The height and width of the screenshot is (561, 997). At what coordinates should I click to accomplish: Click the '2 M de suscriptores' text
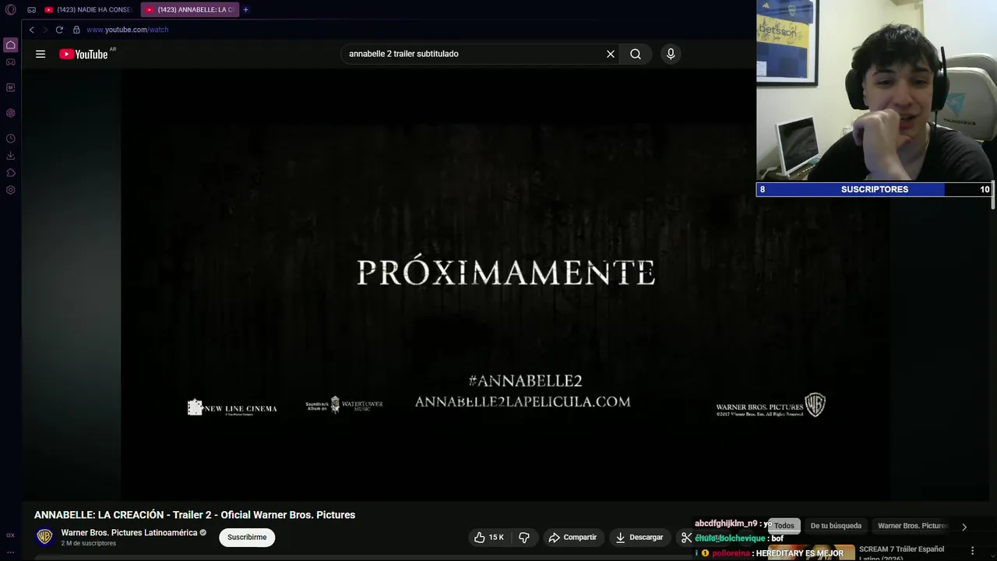(89, 543)
